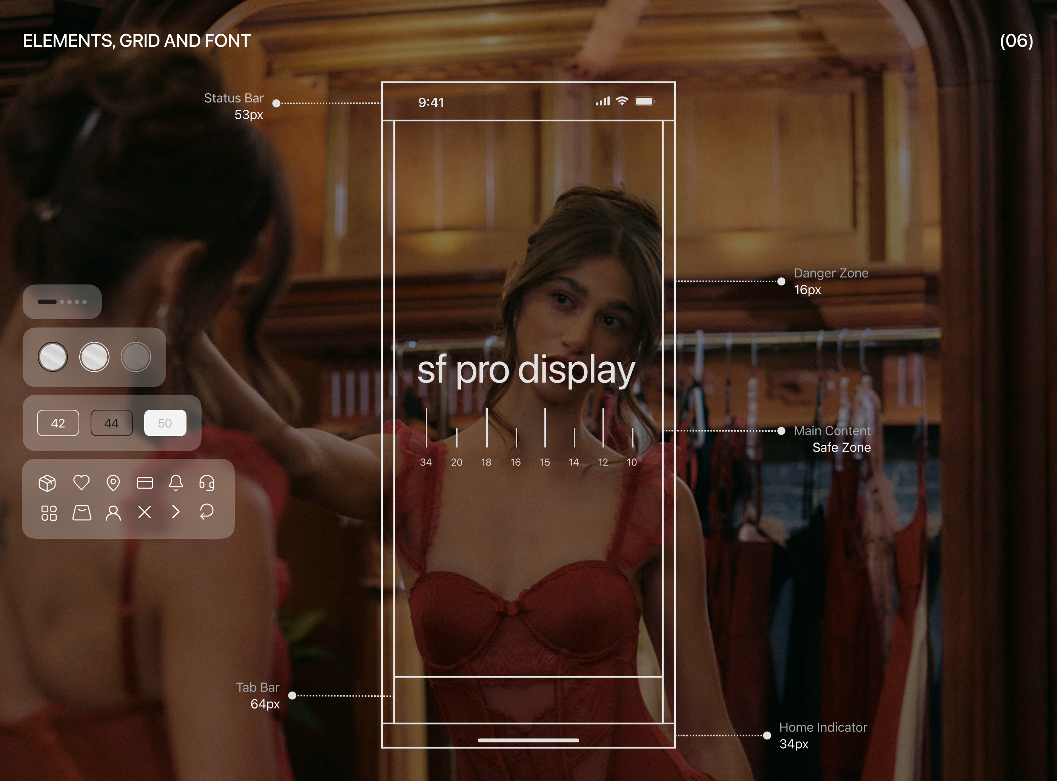Select the dimmed gray round swatch
The width and height of the screenshot is (1057, 781).
pos(136,357)
